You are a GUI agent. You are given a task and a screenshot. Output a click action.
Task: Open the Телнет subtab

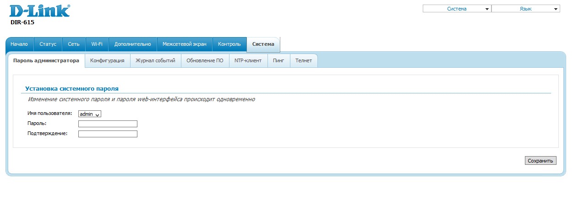304,60
